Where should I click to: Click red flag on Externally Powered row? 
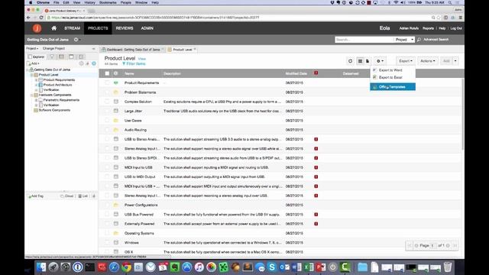pyautogui.click(x=316, y=224)
